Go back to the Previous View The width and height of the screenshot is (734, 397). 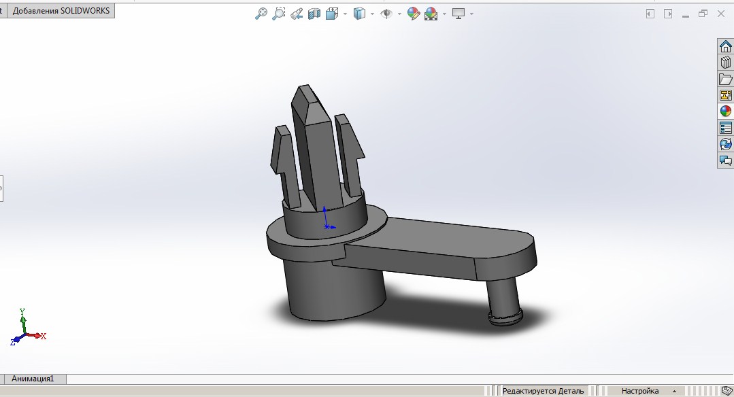coord(297,14)
